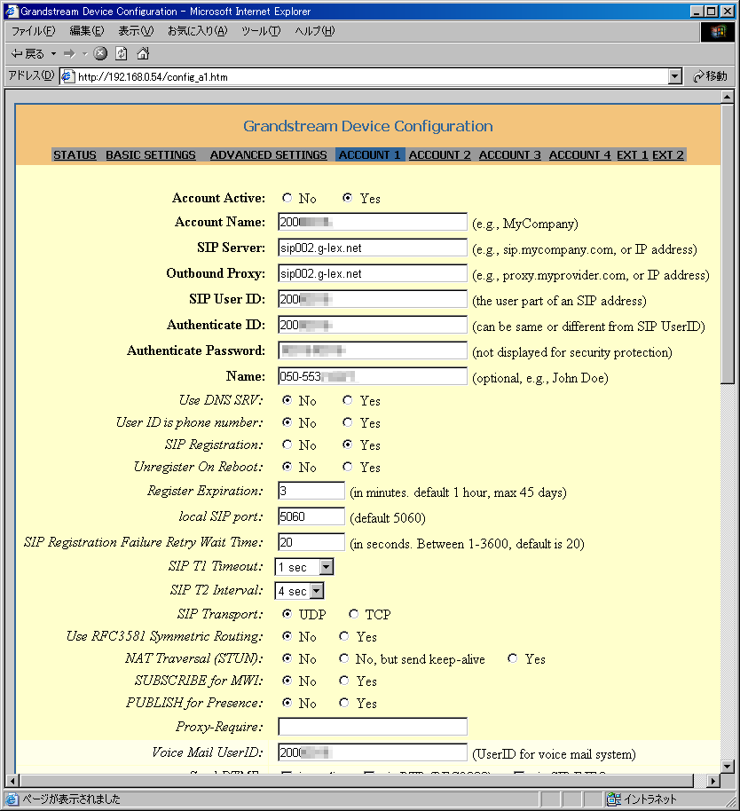Click the Windows logo throbber icon
The width and height of the screenshot is (740, 811).
[x=718, y=31]
